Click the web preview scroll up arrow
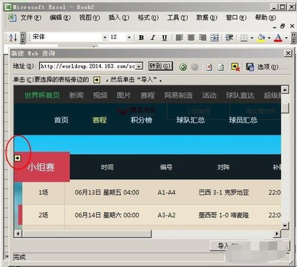This screenshot has height=267, width=297. (285, 90)
